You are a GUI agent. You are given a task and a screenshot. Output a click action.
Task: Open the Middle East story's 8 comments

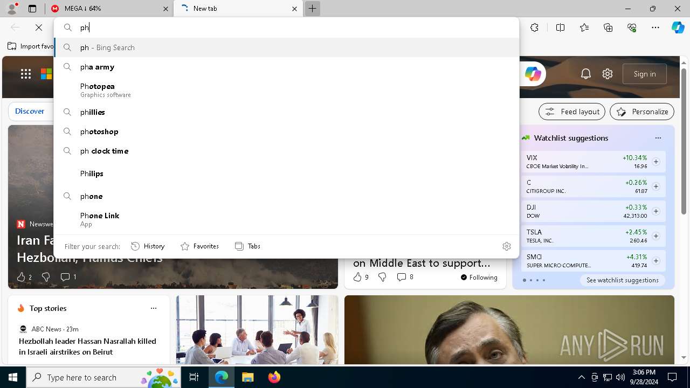click(x=405, y=277)
